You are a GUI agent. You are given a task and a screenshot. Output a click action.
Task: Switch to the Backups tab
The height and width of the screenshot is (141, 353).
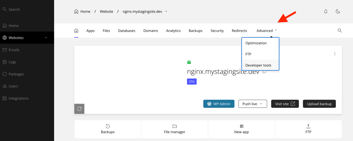(x=196, y=31)
